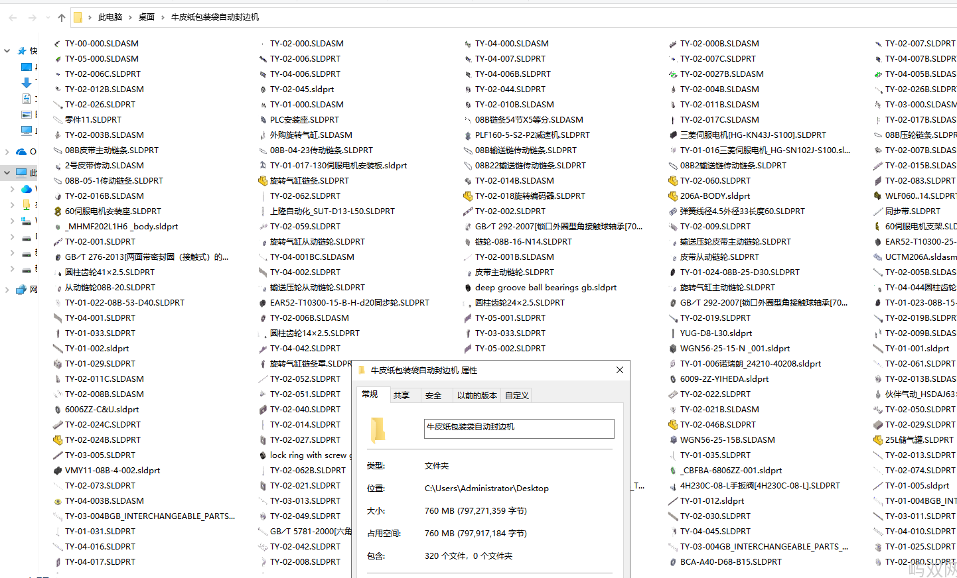Open the chevron dropdown after 桌面 in address bar

[163, 17]
